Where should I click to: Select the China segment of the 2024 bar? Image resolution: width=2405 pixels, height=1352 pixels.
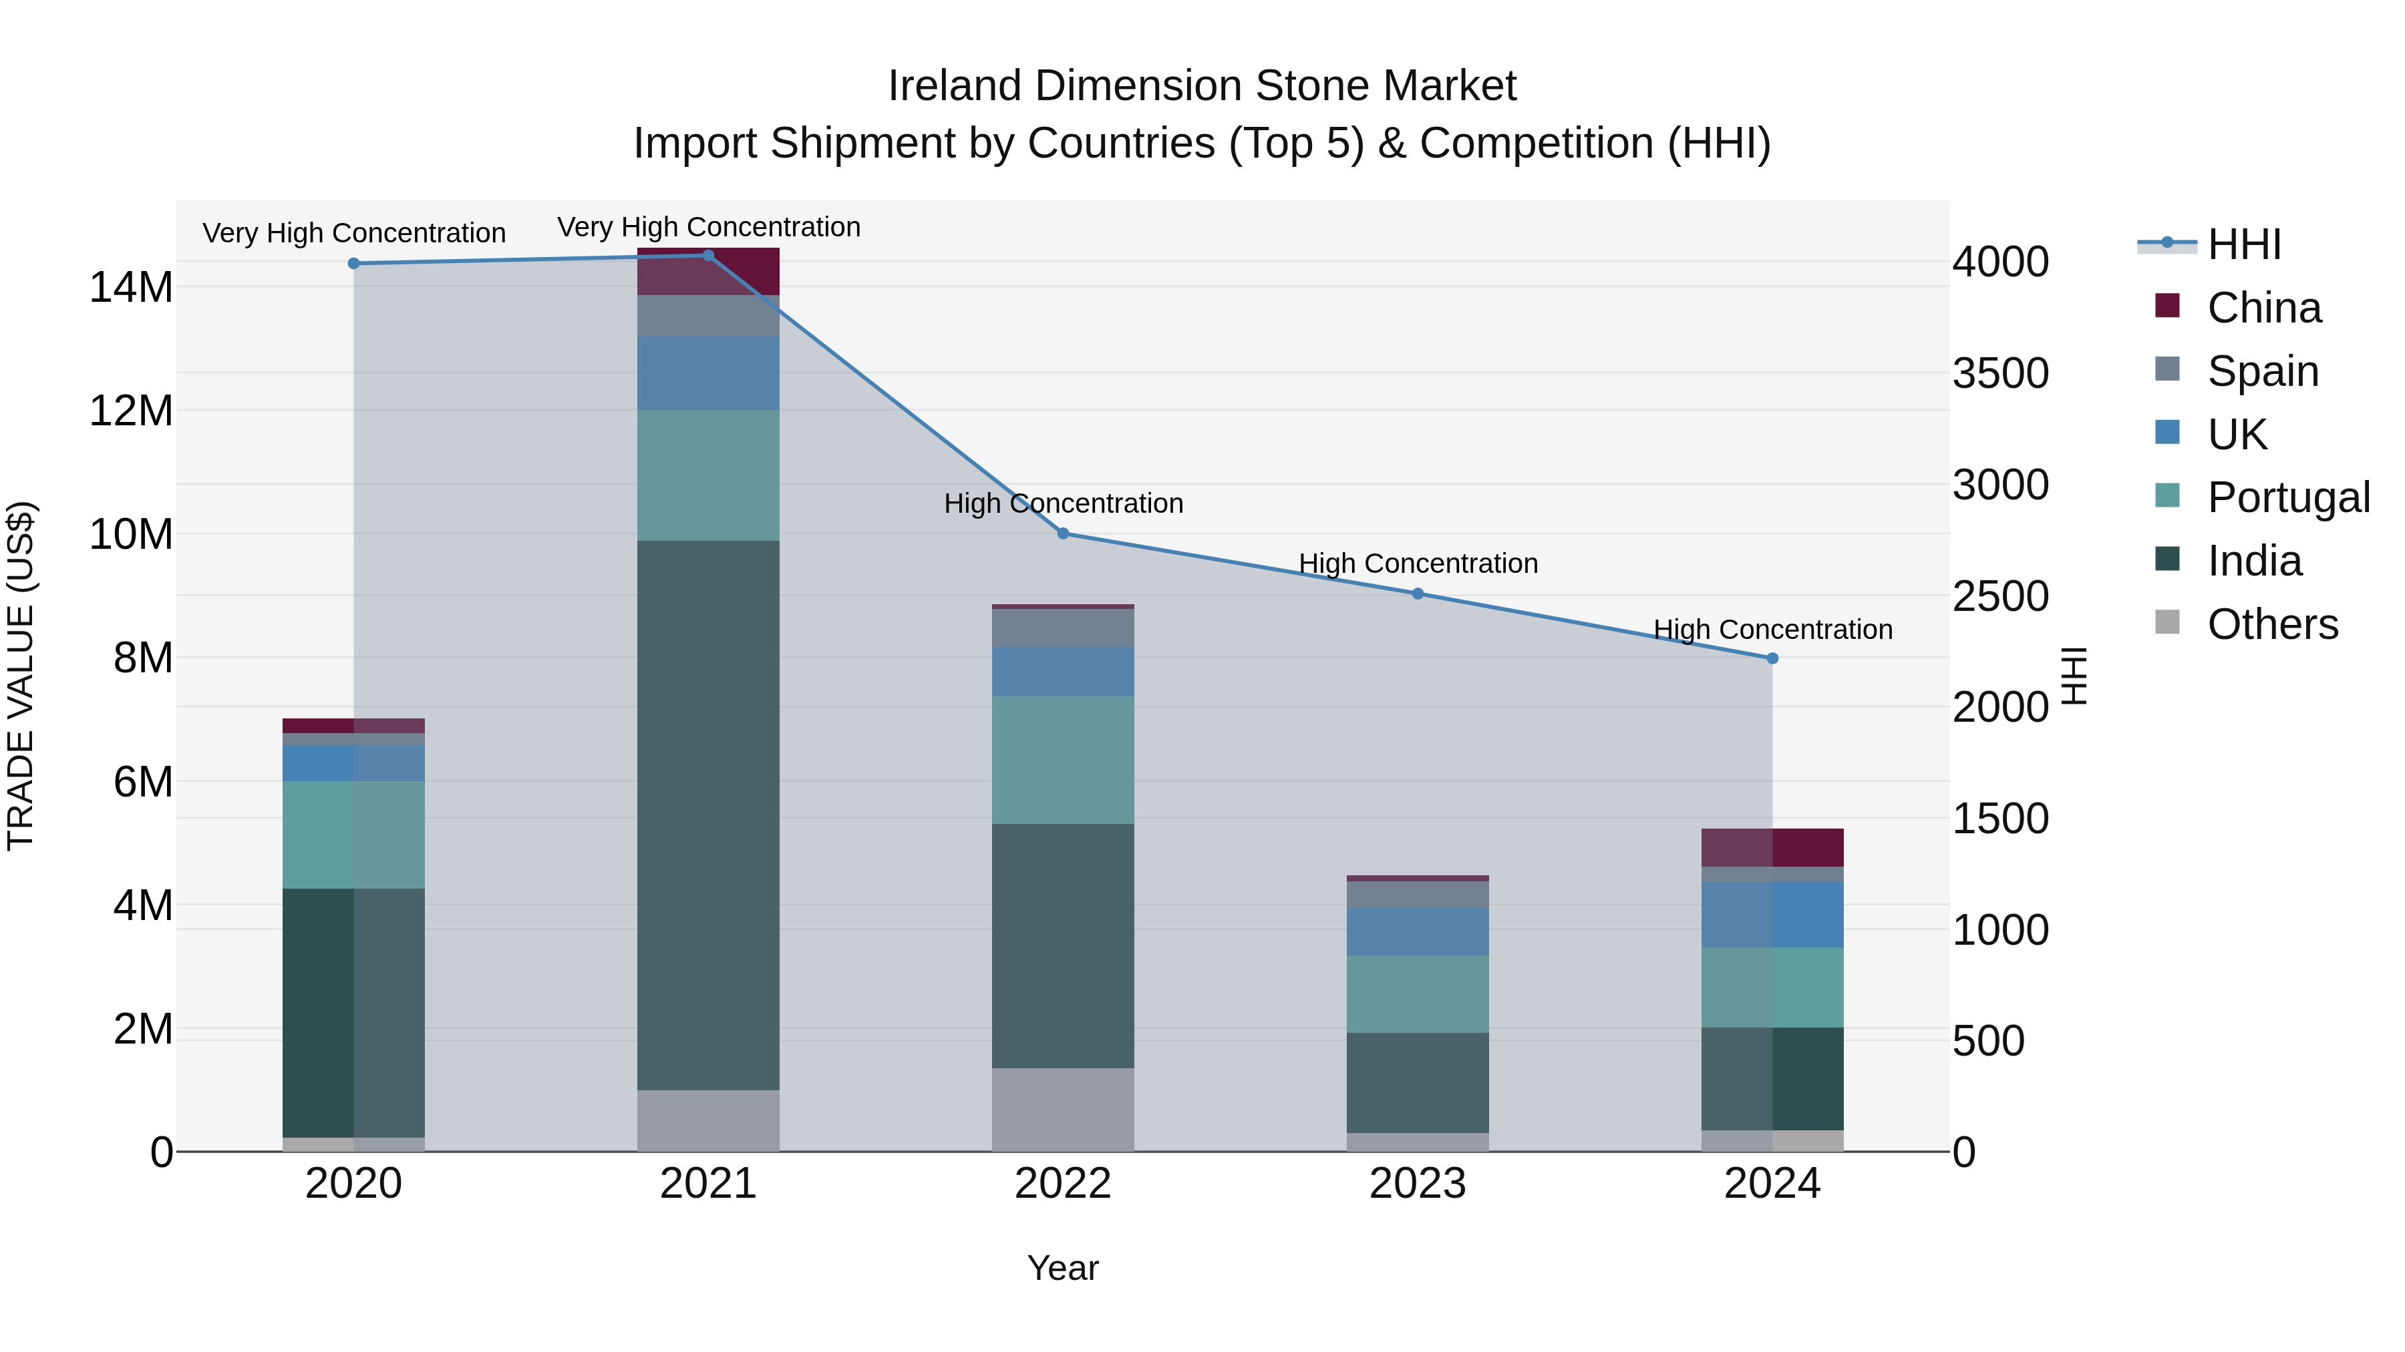(1772, 848)
